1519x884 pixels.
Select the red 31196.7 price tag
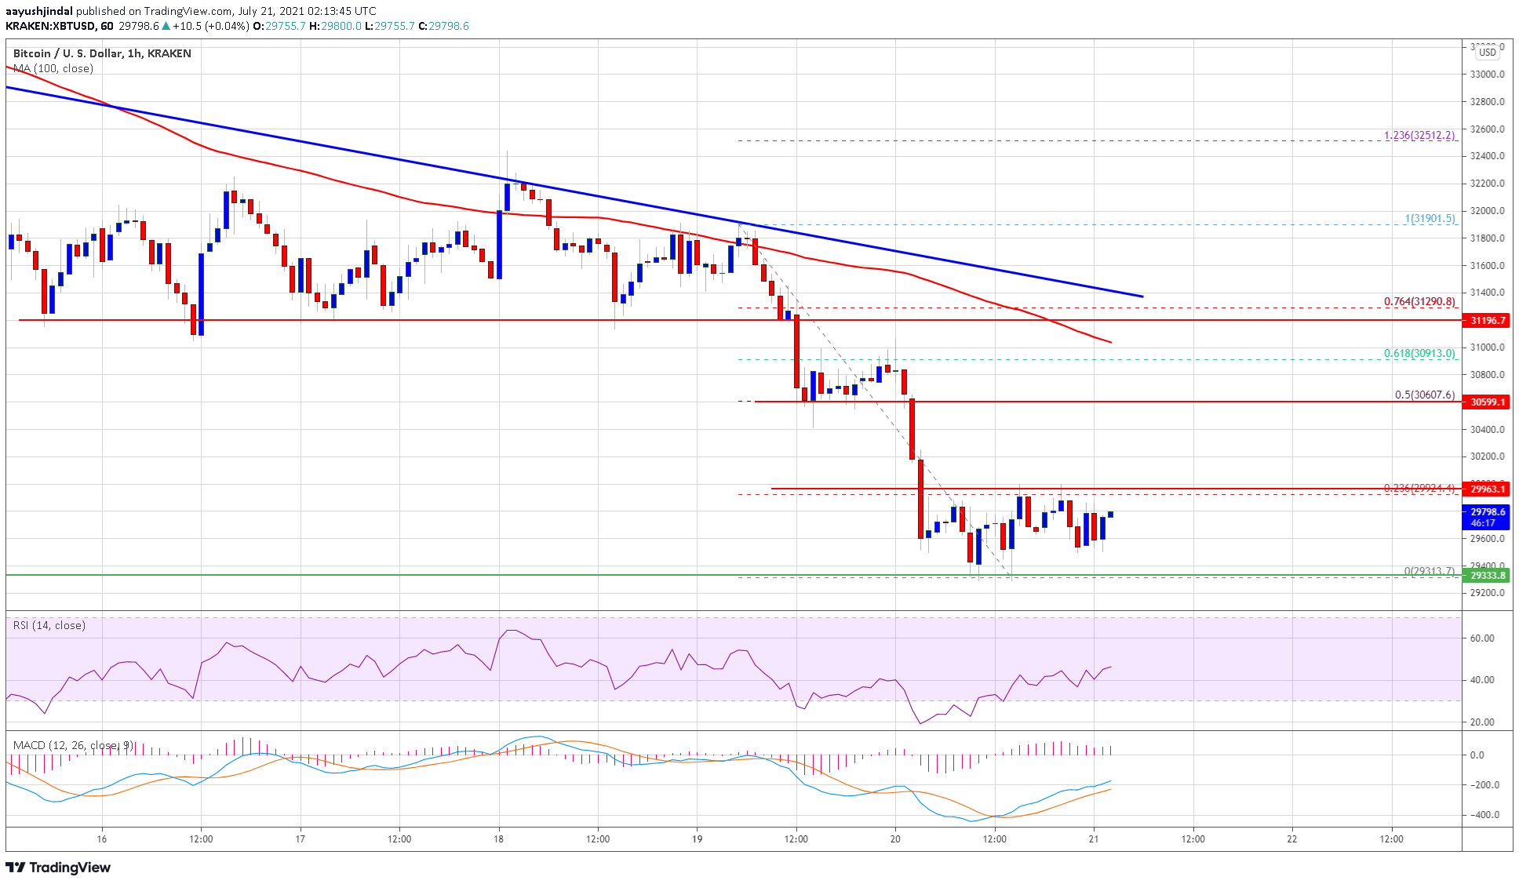(1487, 320)
